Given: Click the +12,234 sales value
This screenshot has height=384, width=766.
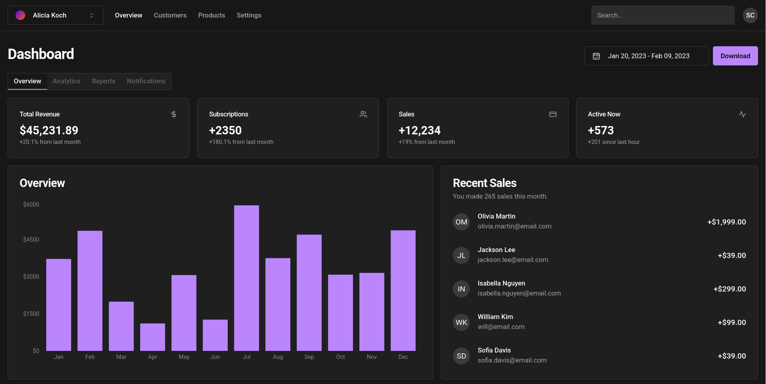Looking at the screenshot, I should tap(420, 130).
